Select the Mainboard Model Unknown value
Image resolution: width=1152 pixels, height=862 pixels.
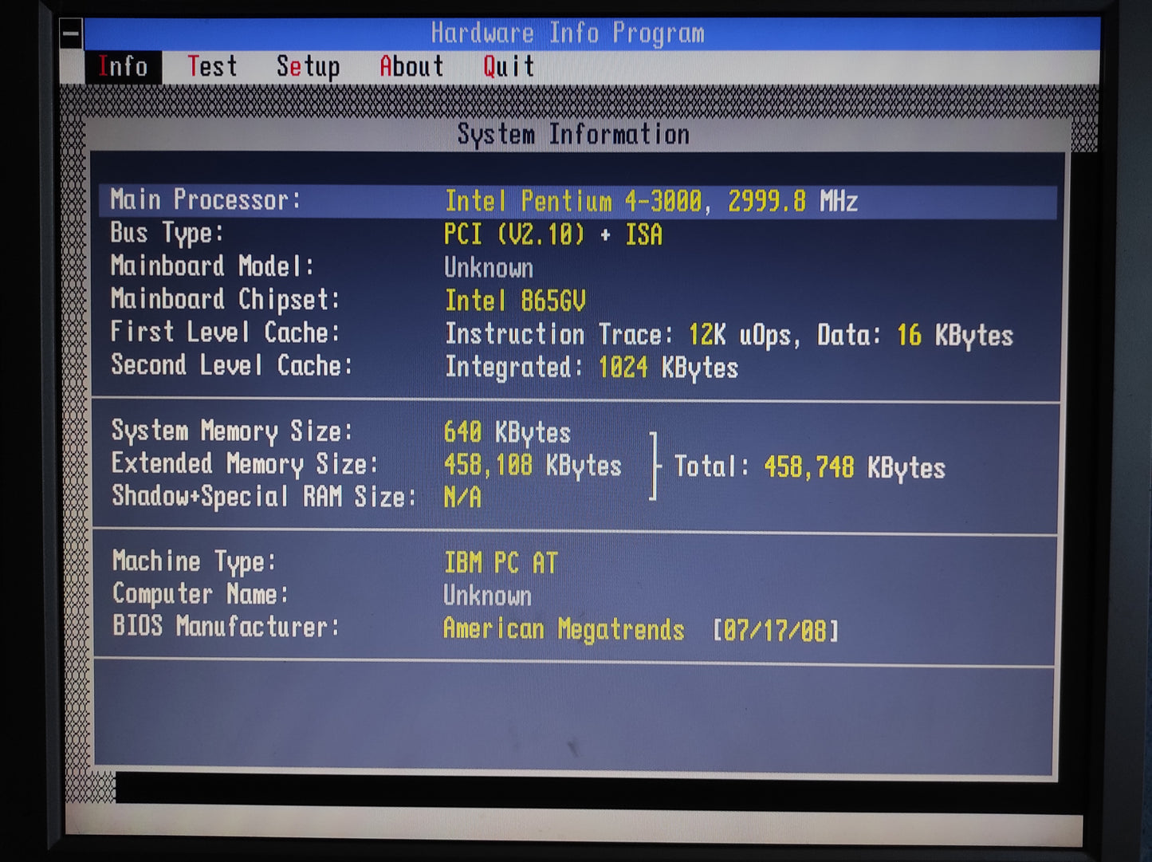pyautogui.click(x=488, y=268)
